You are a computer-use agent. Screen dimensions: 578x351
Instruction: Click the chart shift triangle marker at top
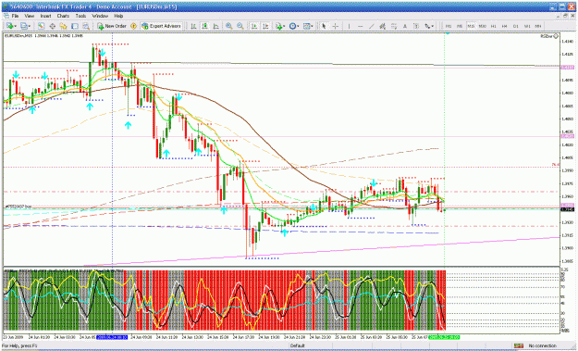point(448,33)
